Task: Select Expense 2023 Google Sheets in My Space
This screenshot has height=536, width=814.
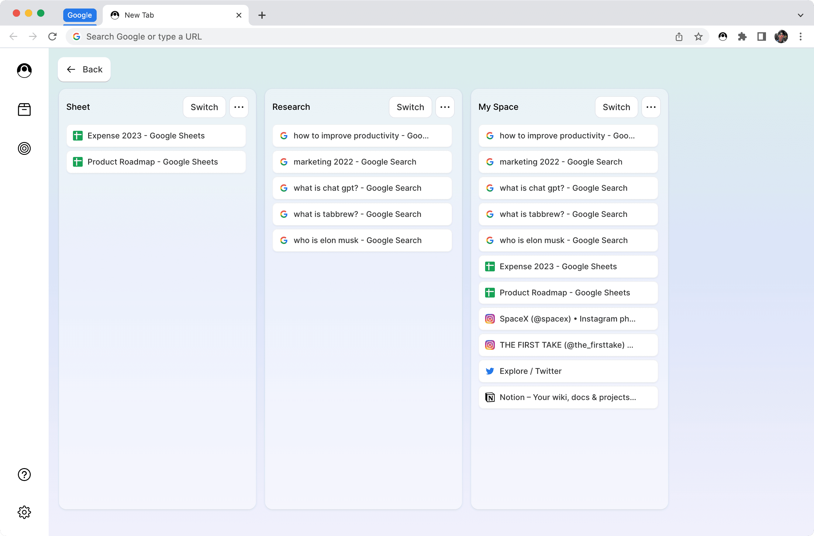Action: (568, 266)
